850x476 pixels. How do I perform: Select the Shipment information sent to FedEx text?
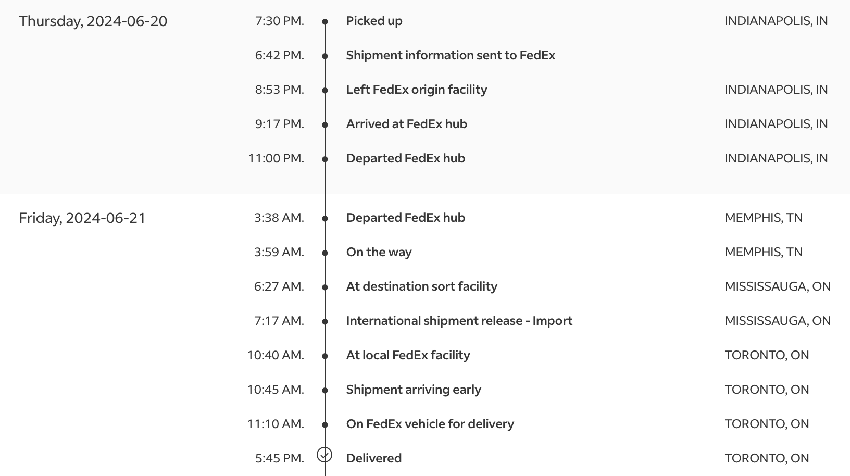tap(451, 55)
